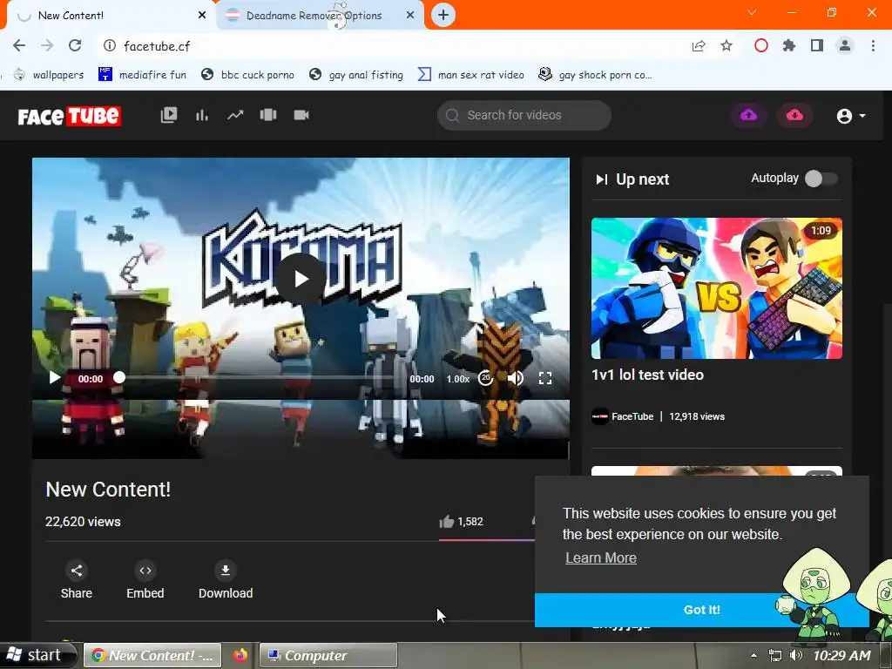892x669 pixels.
Task: Toggle the Autoplay switch
Action: (x=821, y=179)
